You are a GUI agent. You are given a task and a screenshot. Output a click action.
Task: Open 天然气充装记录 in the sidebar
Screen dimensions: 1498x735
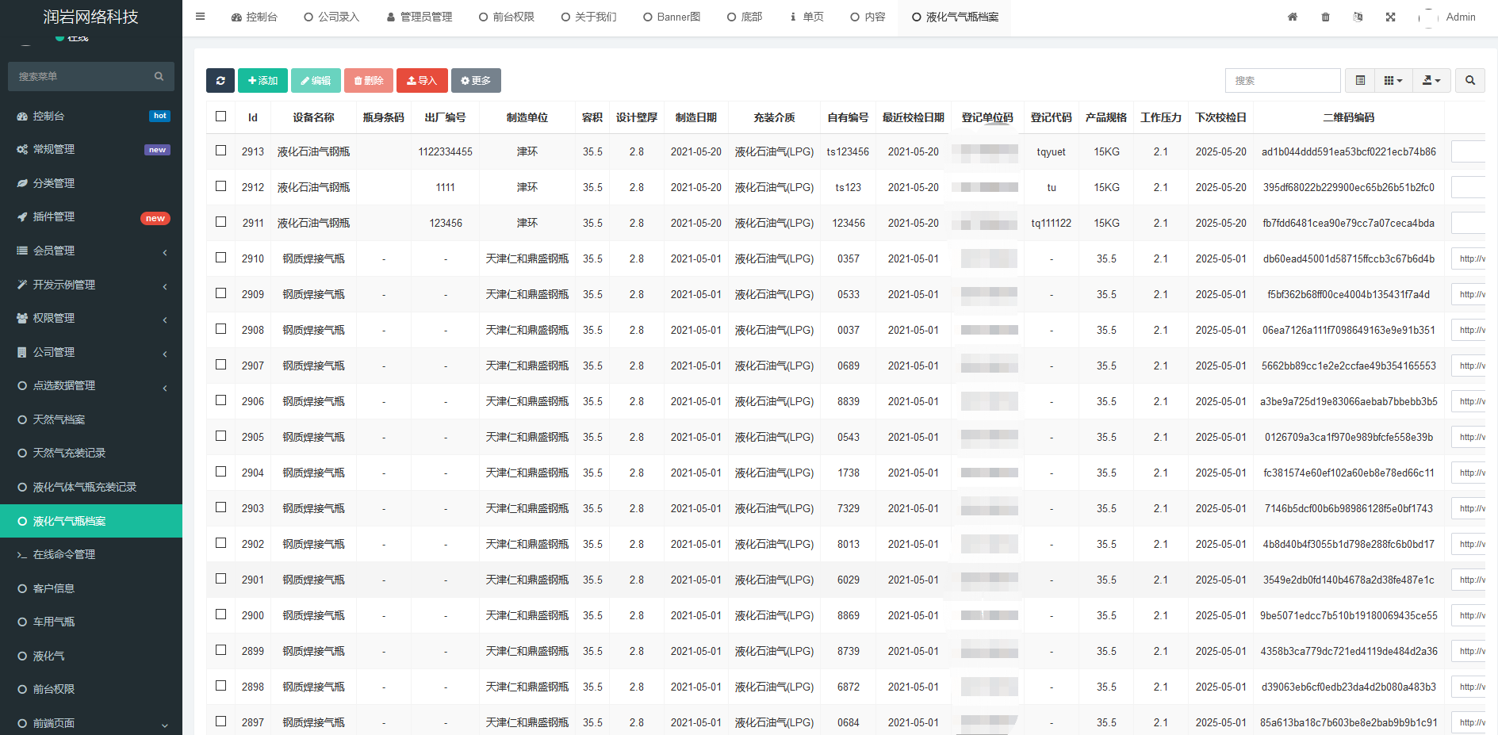click(91, 453)
